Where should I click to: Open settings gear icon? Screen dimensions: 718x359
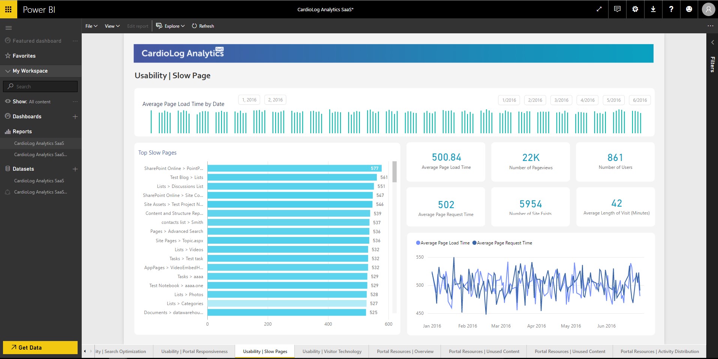point(635,9)
